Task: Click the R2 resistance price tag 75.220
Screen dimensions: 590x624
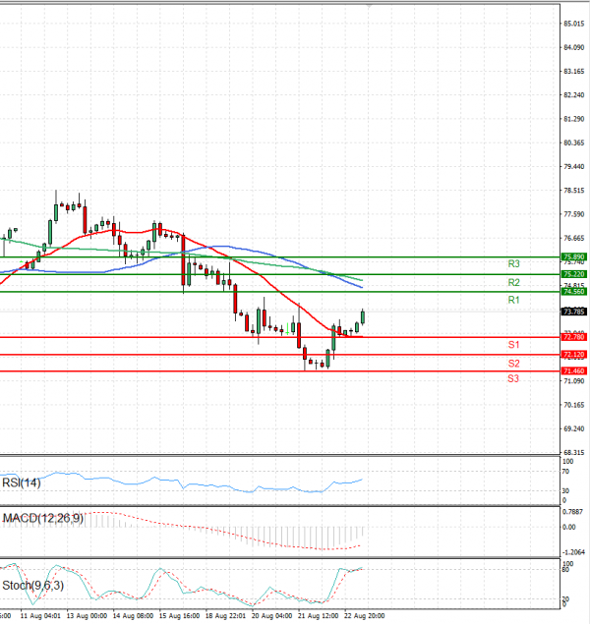Action: [573, 274]
